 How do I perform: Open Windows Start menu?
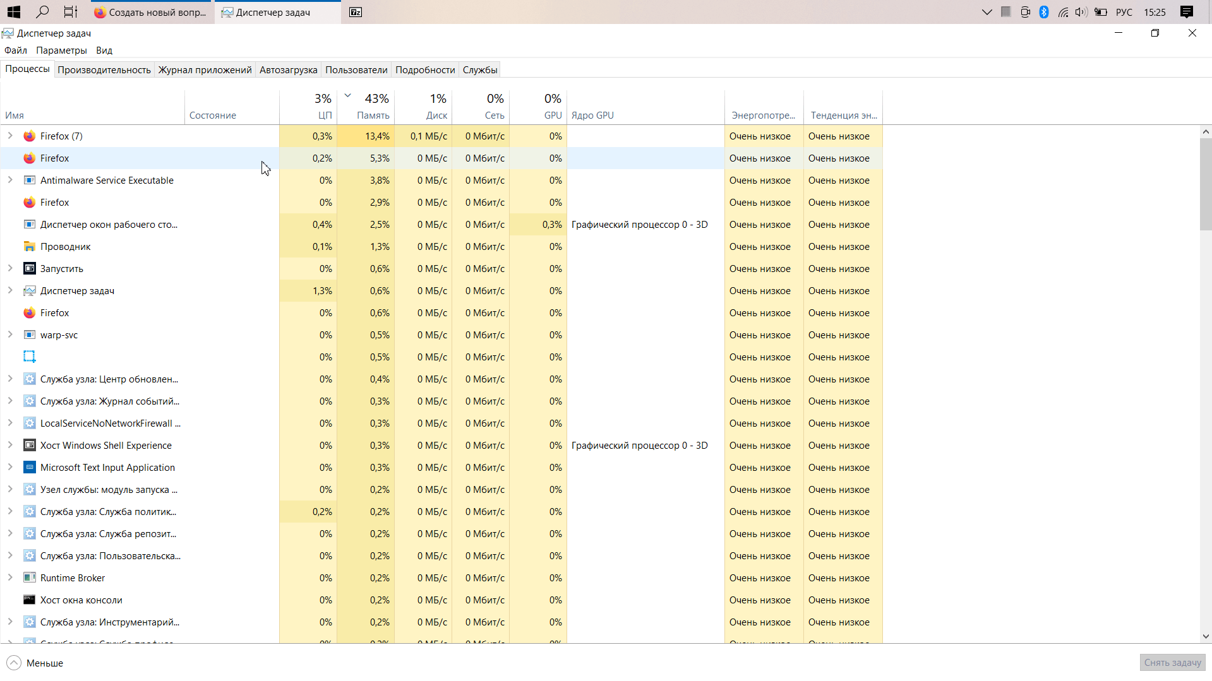(x=13, y=12)
